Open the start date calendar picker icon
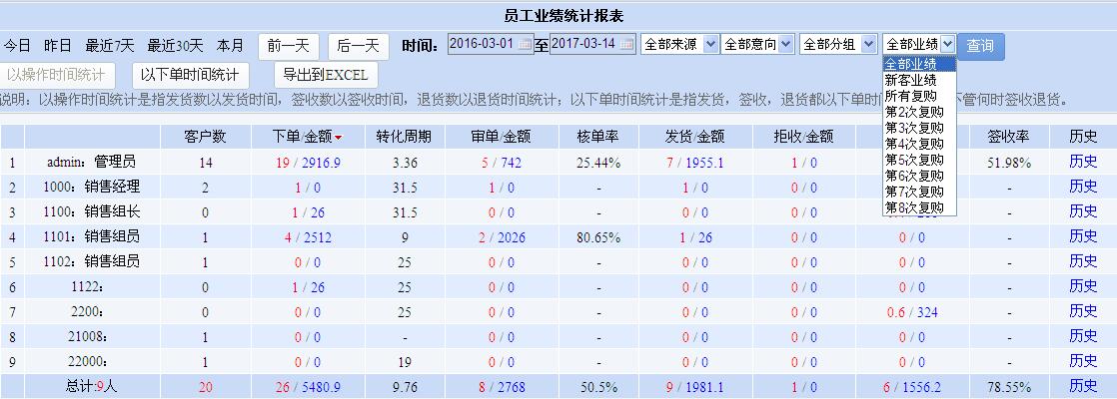Image resolution: width=1117 pixels, height=399 pixels. click(526, 45)
